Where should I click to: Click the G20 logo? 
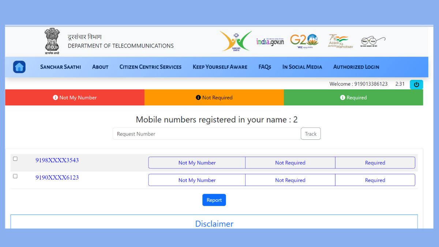point(304,41)
